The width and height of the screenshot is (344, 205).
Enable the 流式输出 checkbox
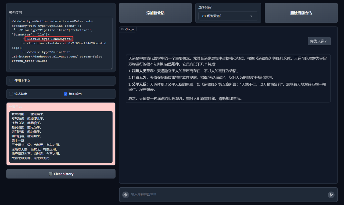coord(11,94)
